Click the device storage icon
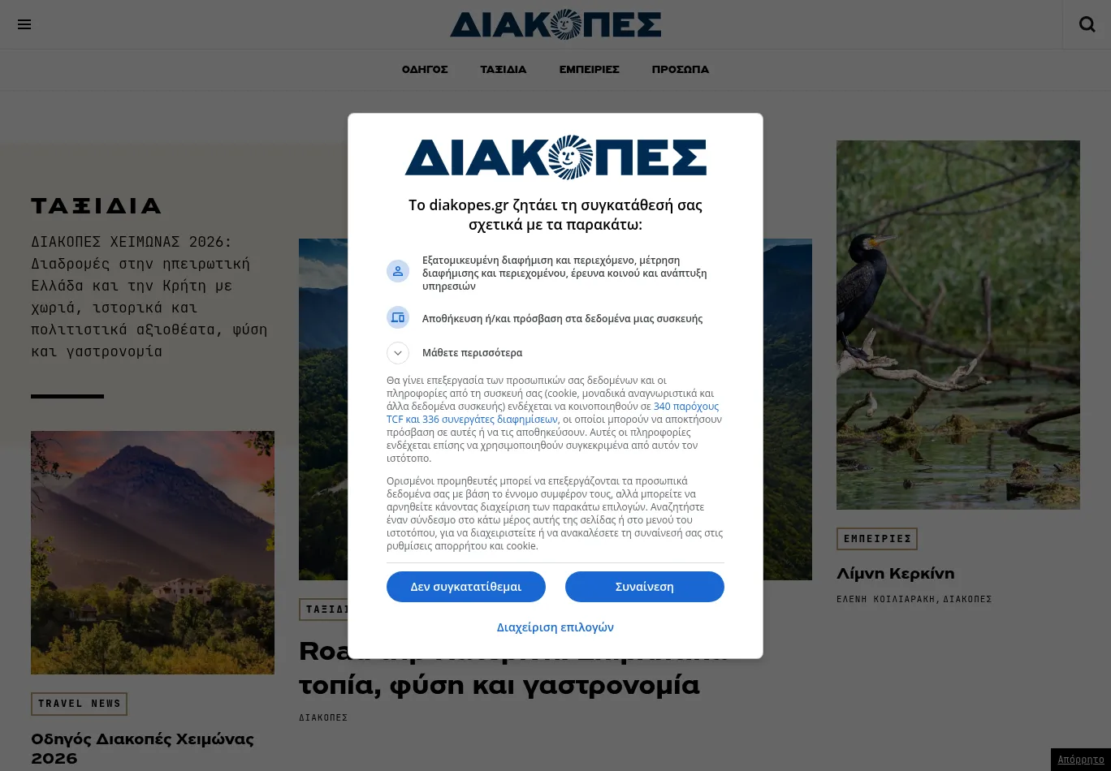 [398, 317]
